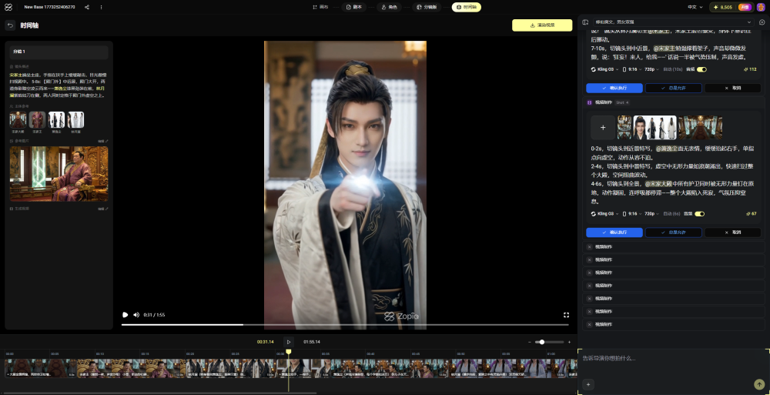Click the preview player progress bar
The image size is (770, 395).
(x=345, y=325)
